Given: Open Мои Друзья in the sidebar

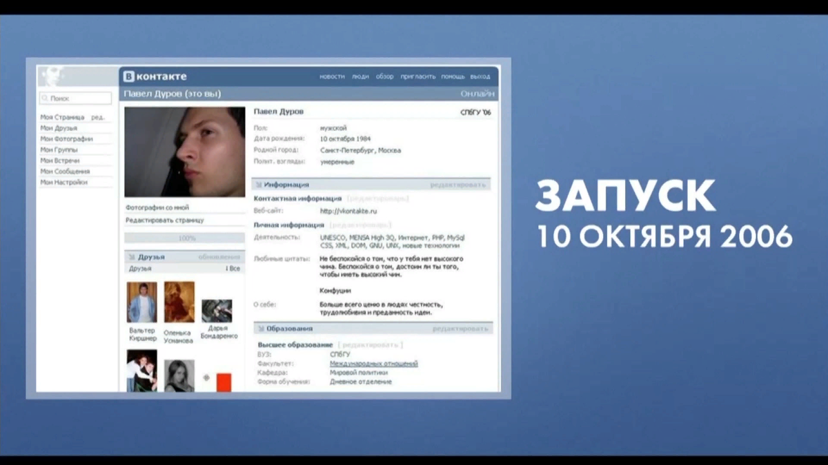Looking at the screenshot, I should (x=59, y=128).
